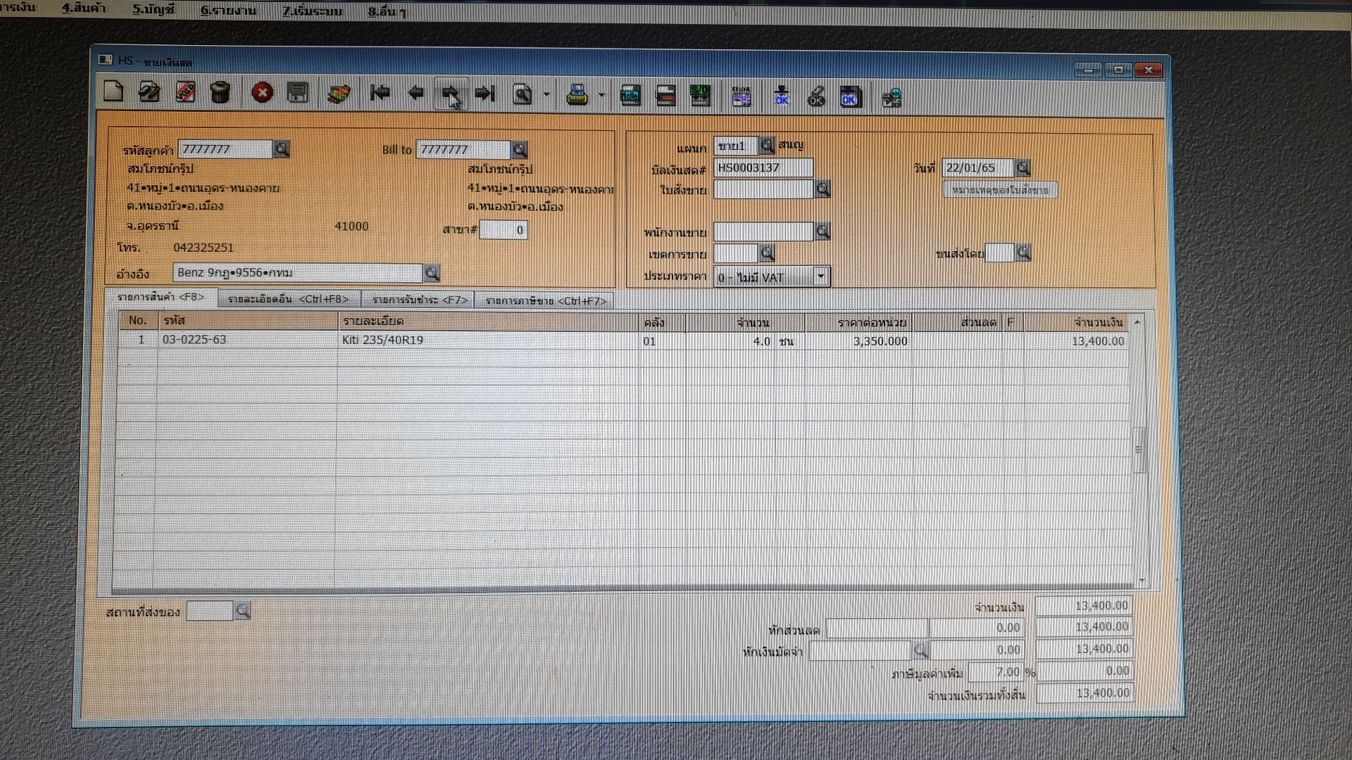
Task: Click the customer code input field
Action: tap(225, 149)
